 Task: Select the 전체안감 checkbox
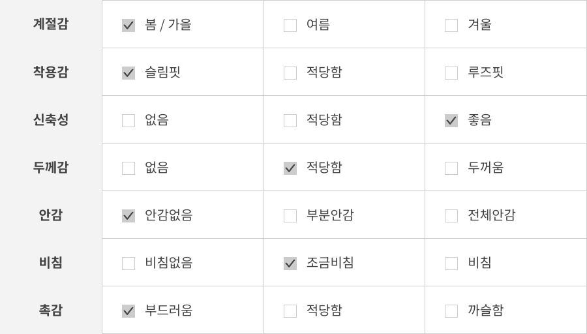[x=451, y=216]
